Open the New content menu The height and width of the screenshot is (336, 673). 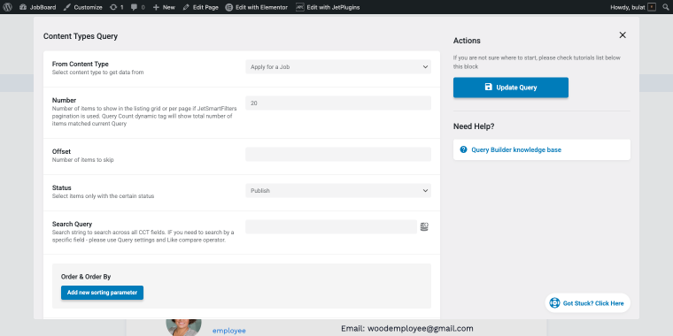(164, 7)
